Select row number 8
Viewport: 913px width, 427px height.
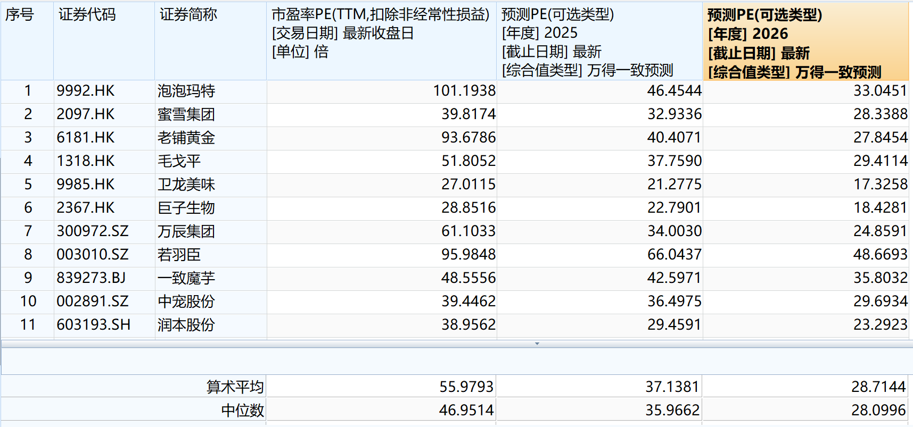(x=28, y=255)
